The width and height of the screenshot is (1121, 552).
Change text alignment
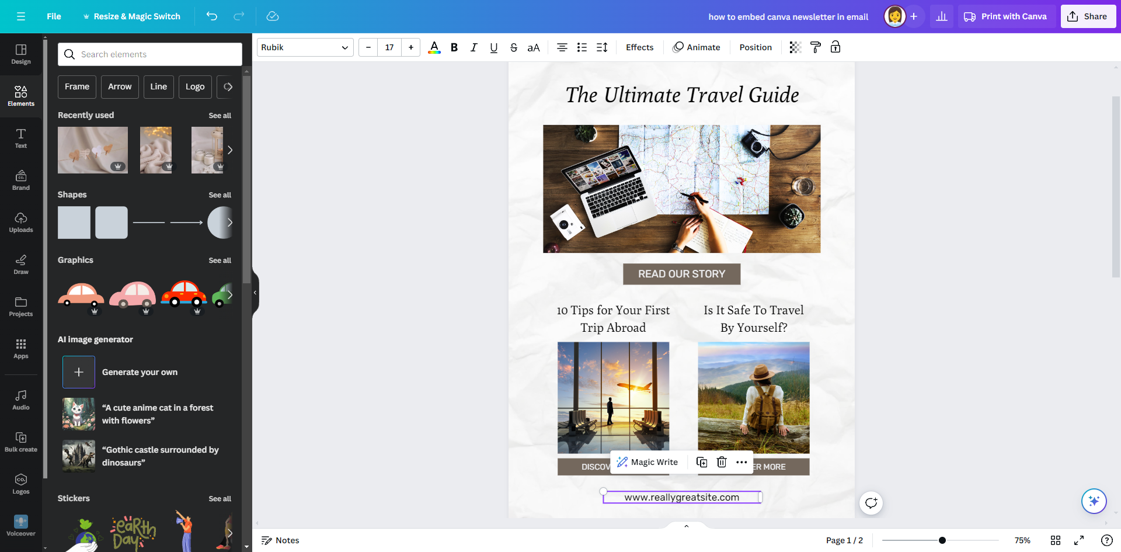click(562, 47)
